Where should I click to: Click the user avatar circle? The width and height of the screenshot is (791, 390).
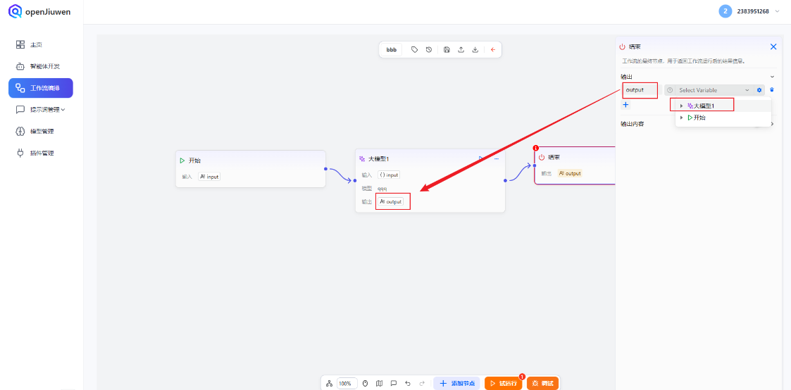(x=725, y=11)
